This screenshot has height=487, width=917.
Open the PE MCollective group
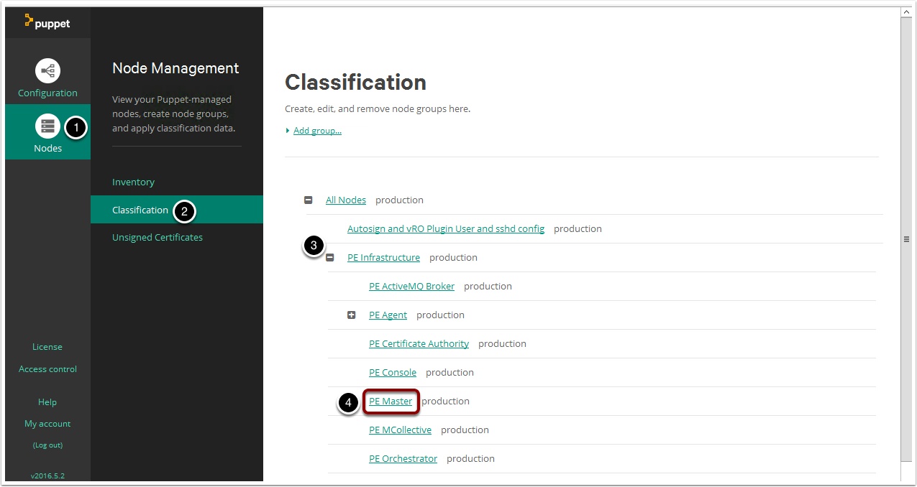[400, 430]
